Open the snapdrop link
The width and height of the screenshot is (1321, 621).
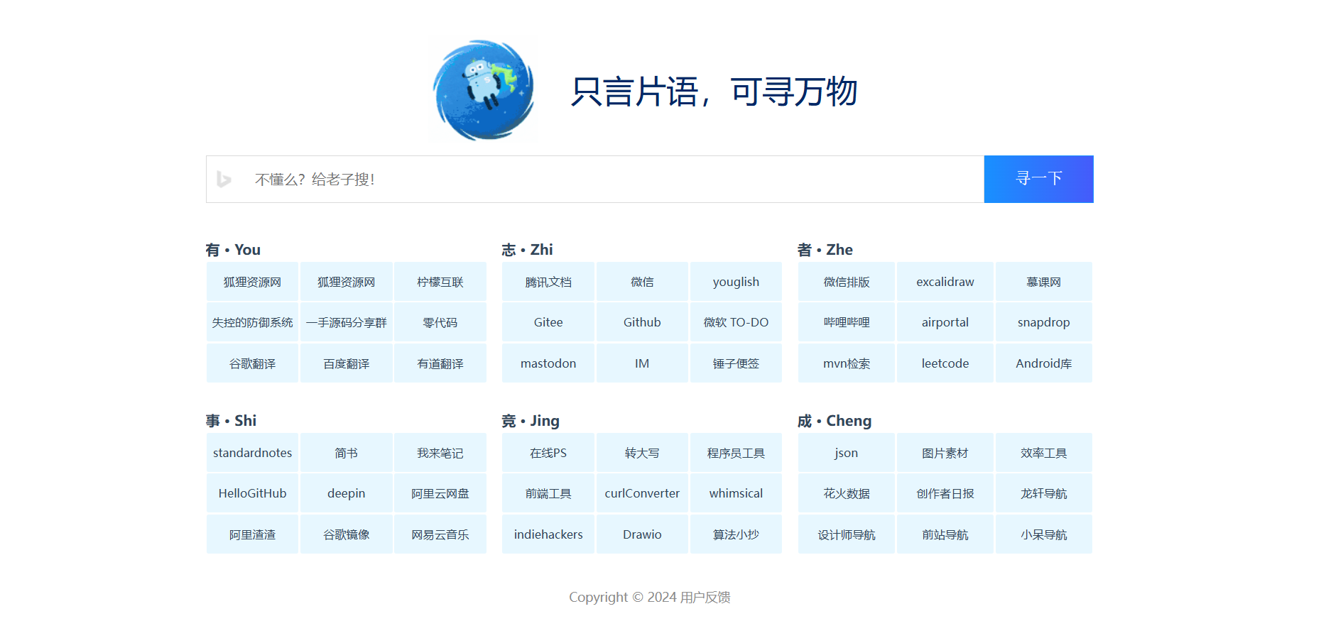1044,322
